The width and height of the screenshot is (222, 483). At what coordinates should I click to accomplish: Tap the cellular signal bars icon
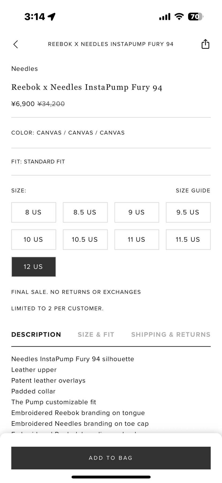tap(165, 17)
